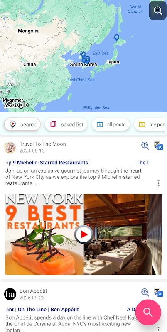Show all posts chip

tap(111, 124)
